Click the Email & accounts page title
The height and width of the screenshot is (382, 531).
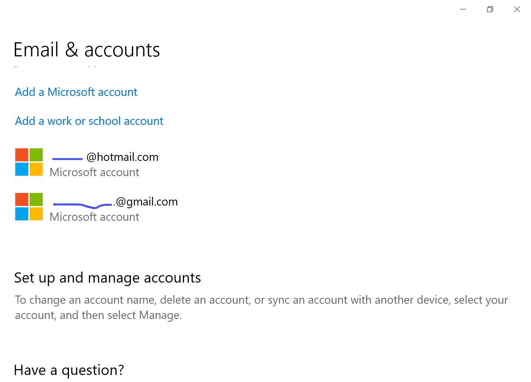(x=87, y=50)
